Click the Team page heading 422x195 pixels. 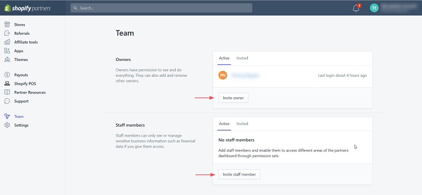point(125,33)
